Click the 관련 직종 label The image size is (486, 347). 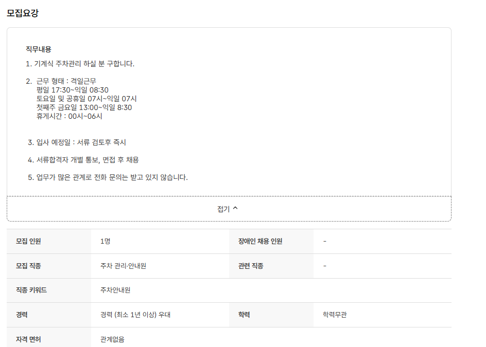click(251, 266)
